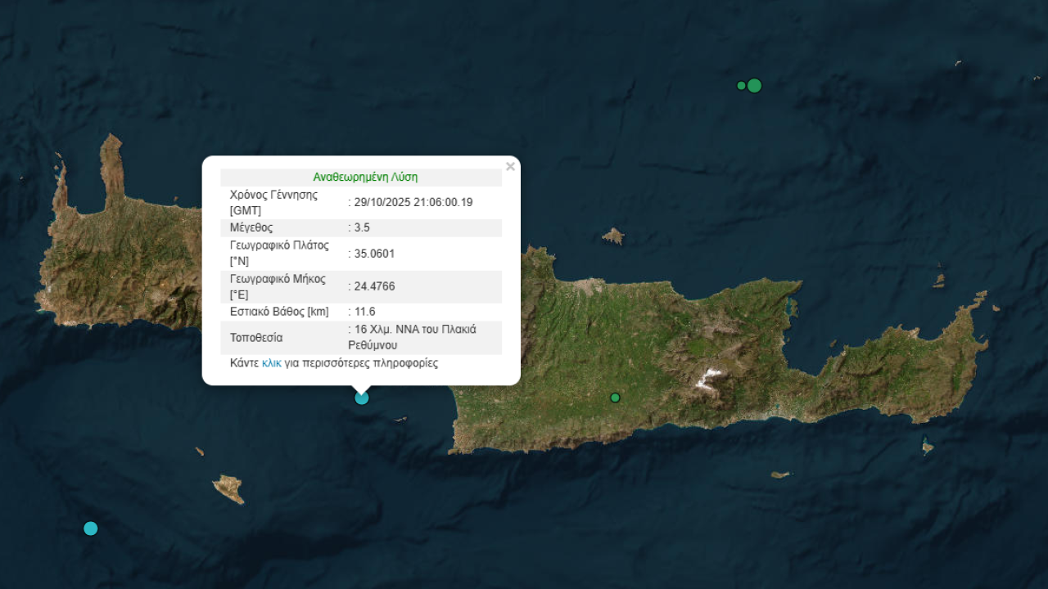Select the green earthquake marker in central Crete

pyautogui.click(x=615, y=398)
